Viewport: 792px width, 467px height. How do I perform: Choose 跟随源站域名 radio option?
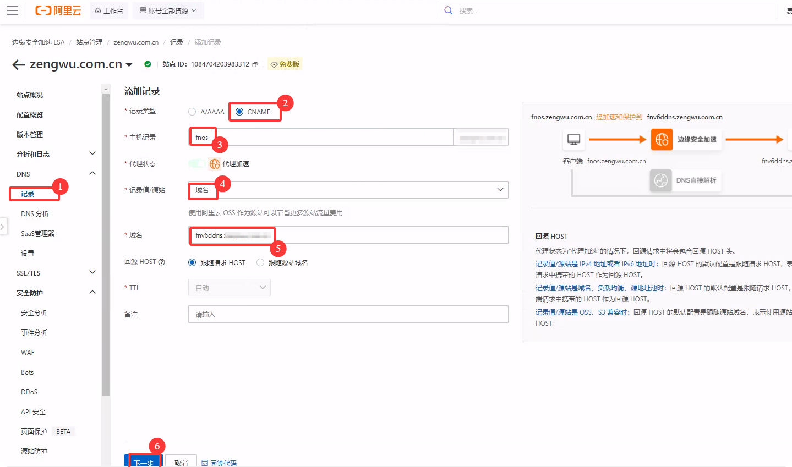(260, 262)
